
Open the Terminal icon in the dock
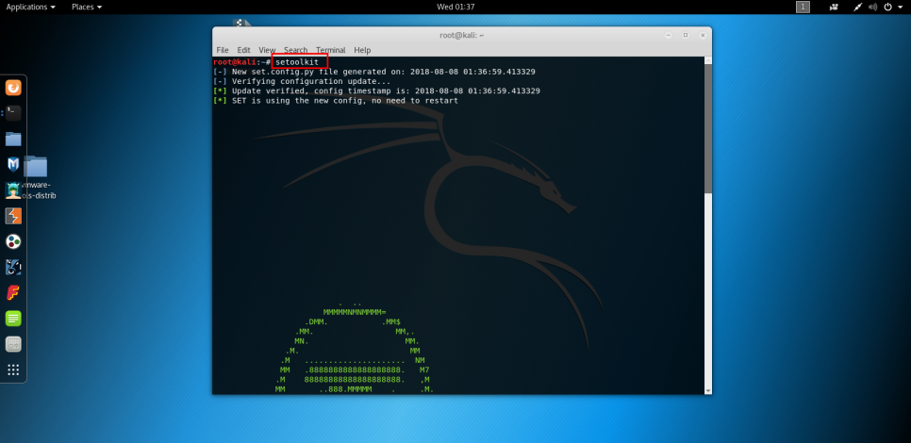click(x=13, y=113)
